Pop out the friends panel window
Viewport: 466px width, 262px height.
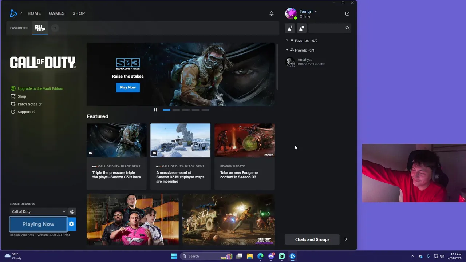tap(347, 13)
